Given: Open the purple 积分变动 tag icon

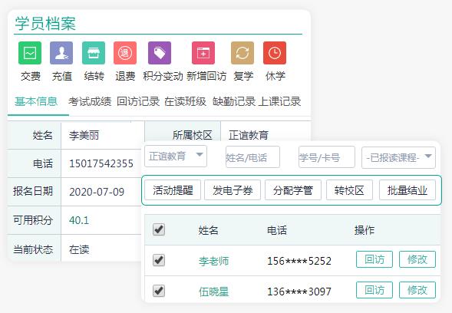Looking at the screenshot, I should [160, 53].
